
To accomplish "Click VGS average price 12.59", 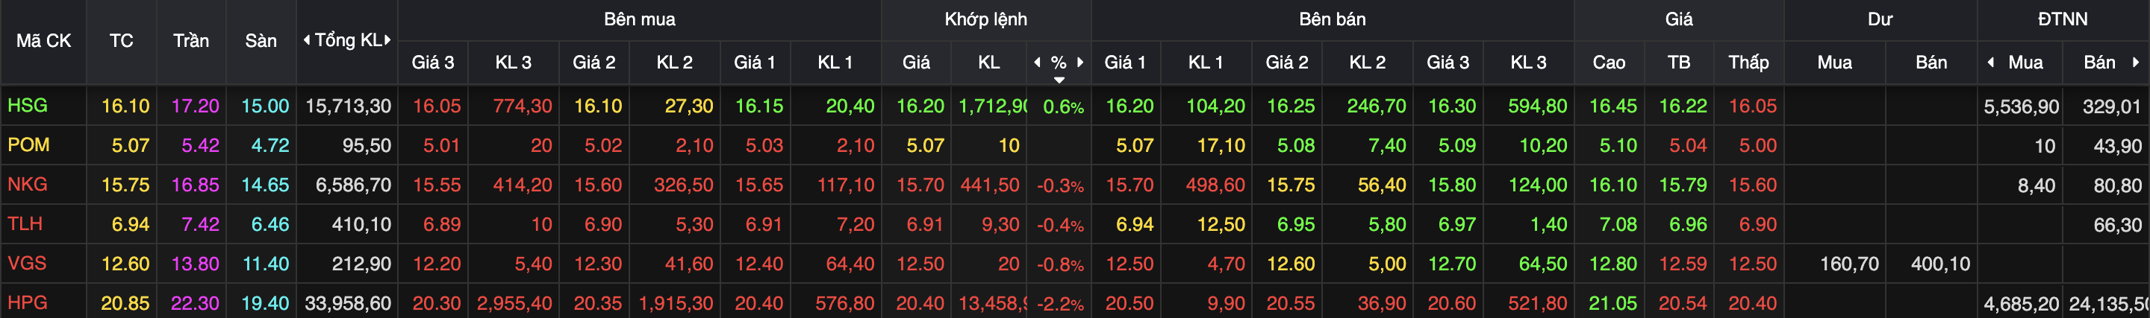I will click(1683, 264).
